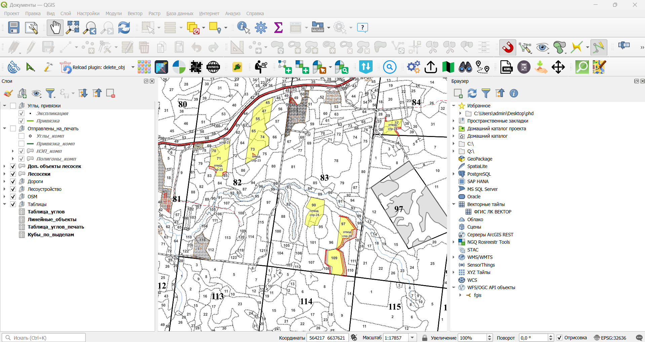Open the WMS globe plugin icon
Image resolution: width=645 pixels, height=342 pixels.
213,67
